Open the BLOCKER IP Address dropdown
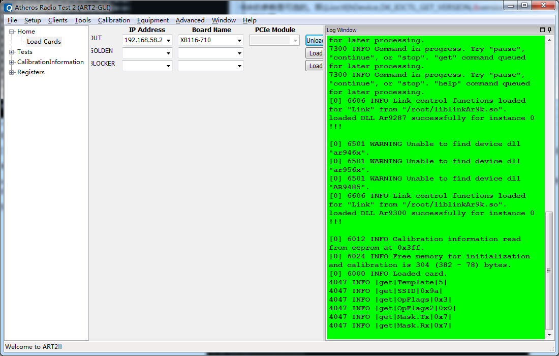 pyautogui.click(x=168, y=66)
